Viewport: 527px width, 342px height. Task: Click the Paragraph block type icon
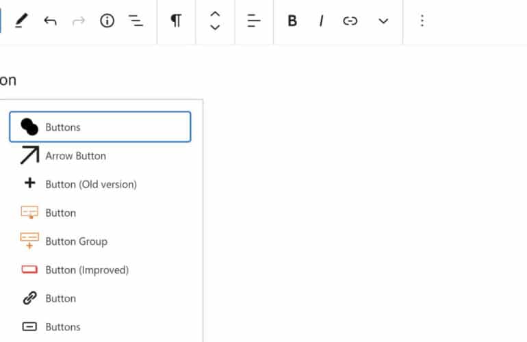[176, 21]
